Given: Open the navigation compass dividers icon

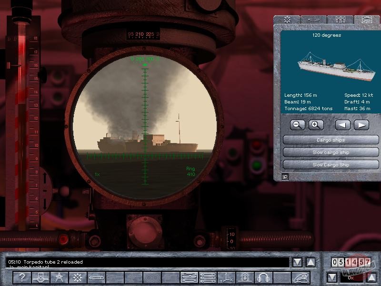Looking at the screenshot, I should tap(59, 277).
